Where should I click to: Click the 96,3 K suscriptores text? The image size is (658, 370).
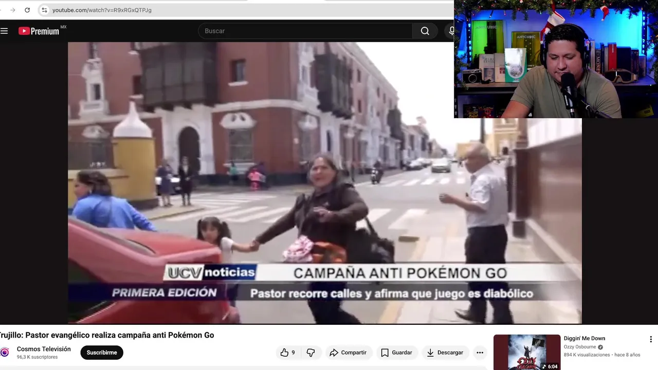pyautogui.click(x=37, y=357)
